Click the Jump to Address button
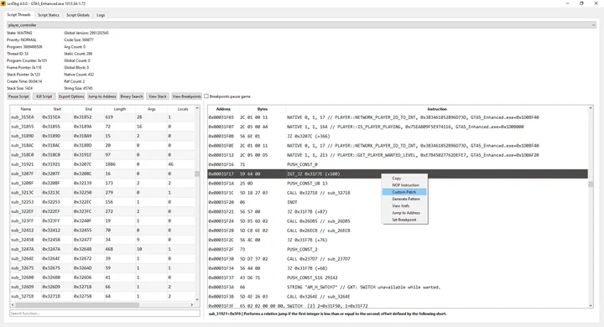 pos(102,96)
